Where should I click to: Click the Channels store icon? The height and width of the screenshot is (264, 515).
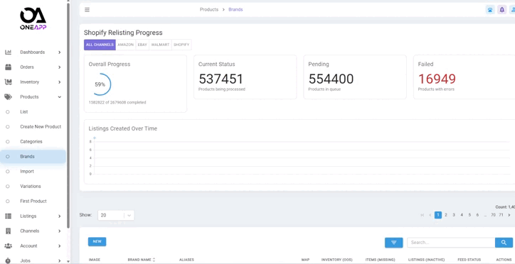tap(9, 231)
